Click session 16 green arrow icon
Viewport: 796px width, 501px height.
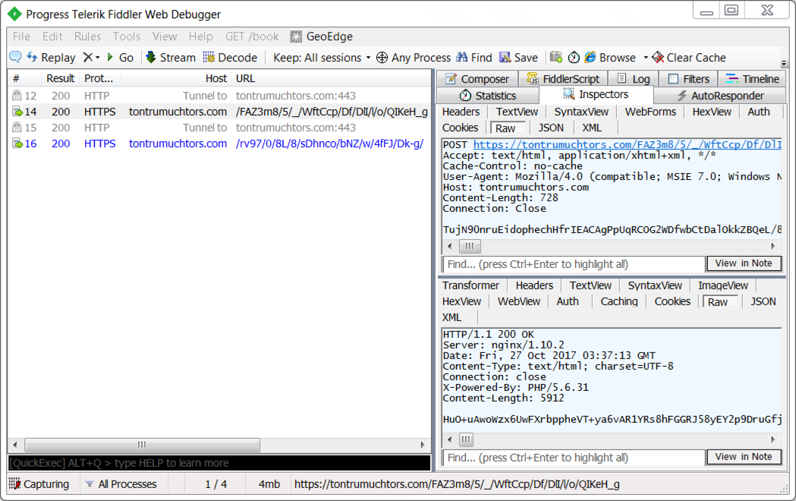[17, 143]
